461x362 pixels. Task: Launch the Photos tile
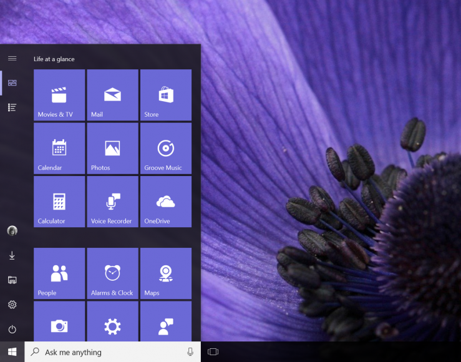click(112, 149)
